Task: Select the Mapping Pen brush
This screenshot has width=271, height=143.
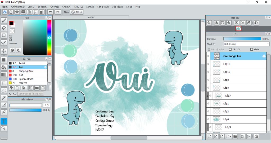Action: click(x=28, y=71)
